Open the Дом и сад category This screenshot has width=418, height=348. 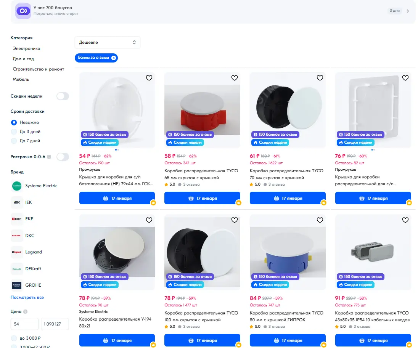tap(23, 59)
